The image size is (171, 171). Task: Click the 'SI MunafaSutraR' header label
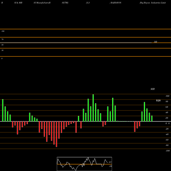pyautogui.click(x=42, y=3)
